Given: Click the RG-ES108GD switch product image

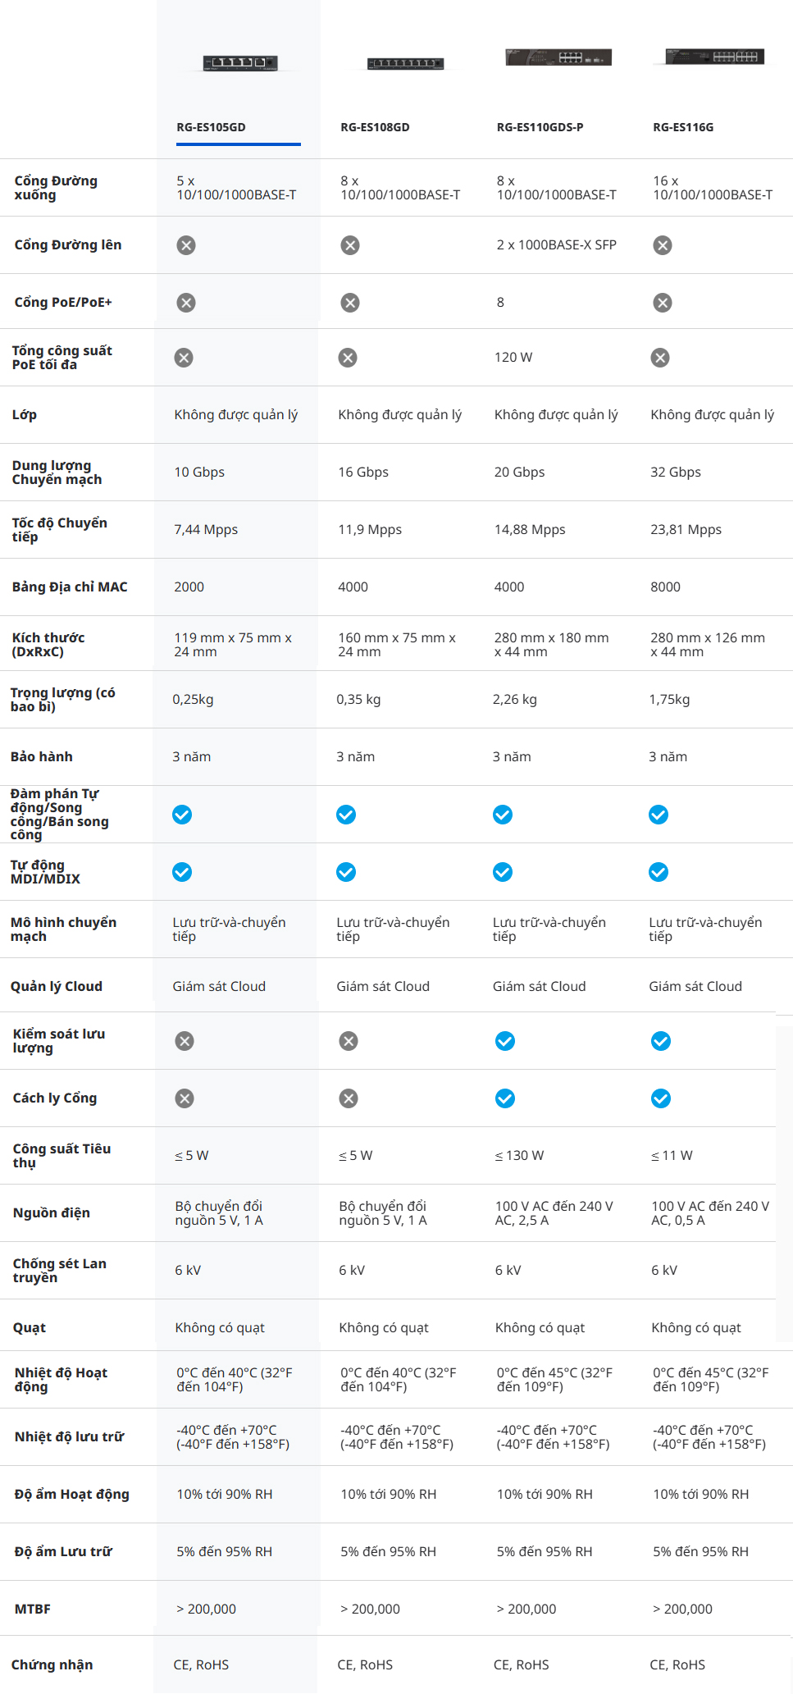Looking at the screenshot, I should (405, 63).
